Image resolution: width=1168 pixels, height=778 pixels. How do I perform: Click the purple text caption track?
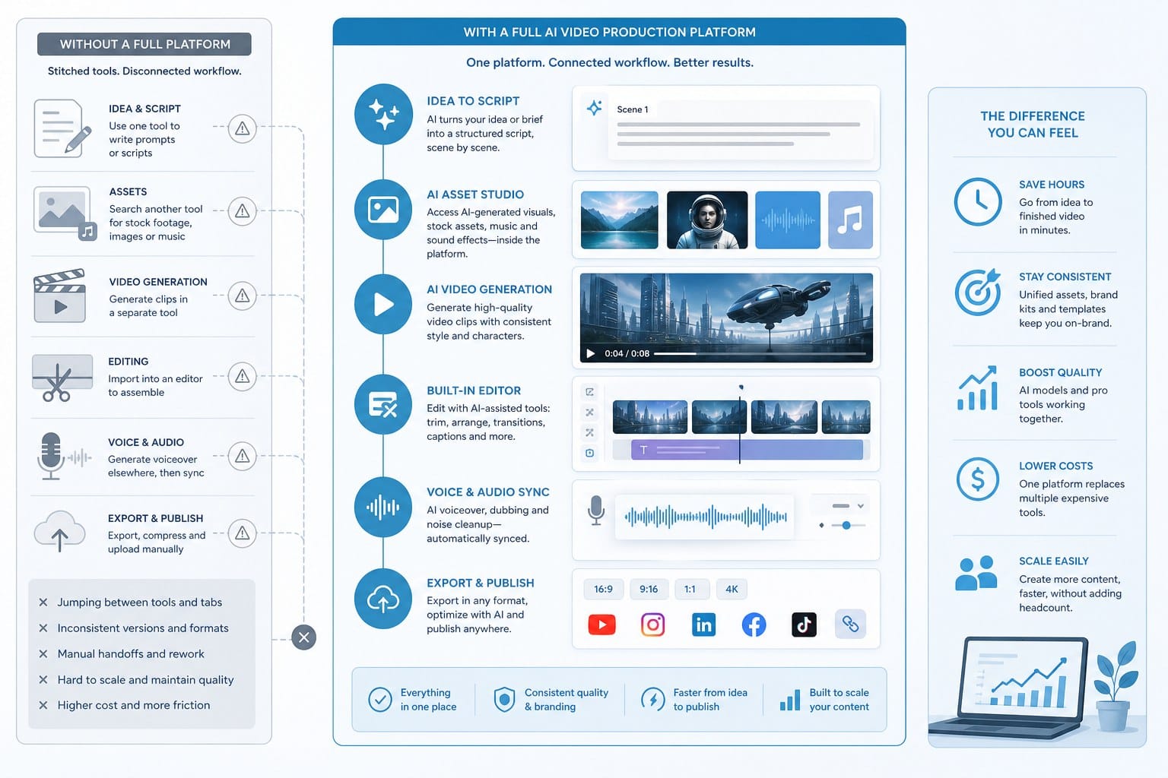(x=747, y=450)
